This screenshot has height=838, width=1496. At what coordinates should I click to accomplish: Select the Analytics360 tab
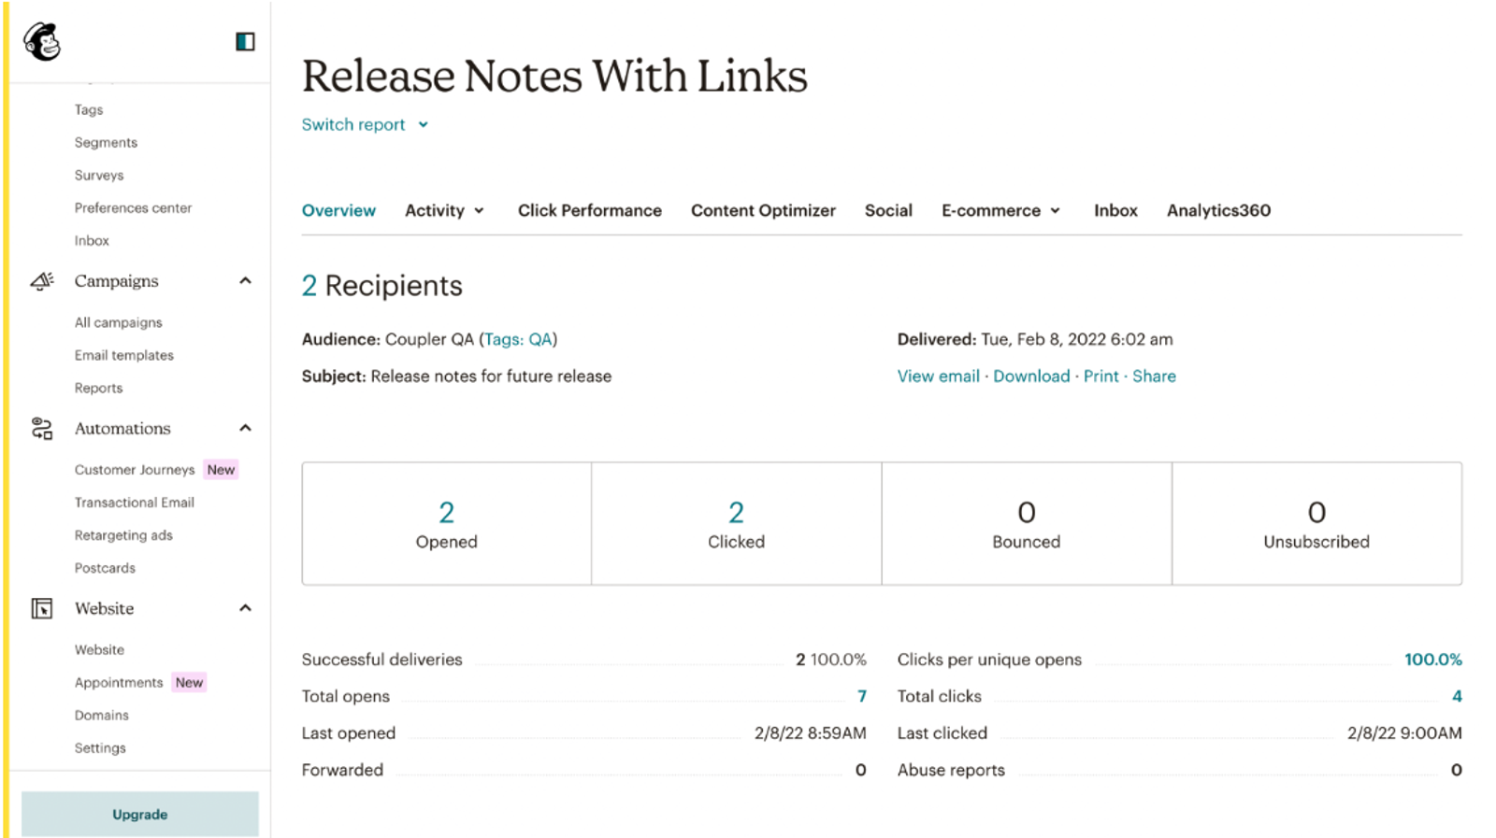(x=1218, y=211)
